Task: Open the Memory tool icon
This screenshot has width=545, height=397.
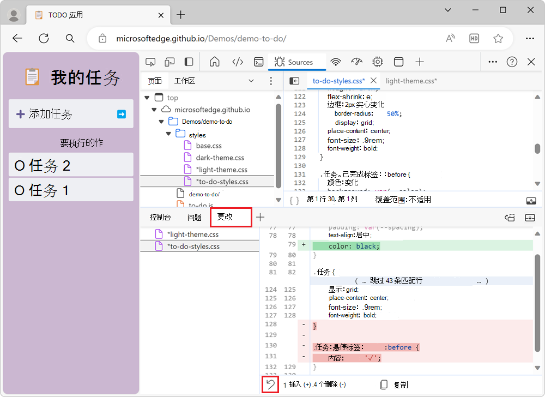Action: 378,62
